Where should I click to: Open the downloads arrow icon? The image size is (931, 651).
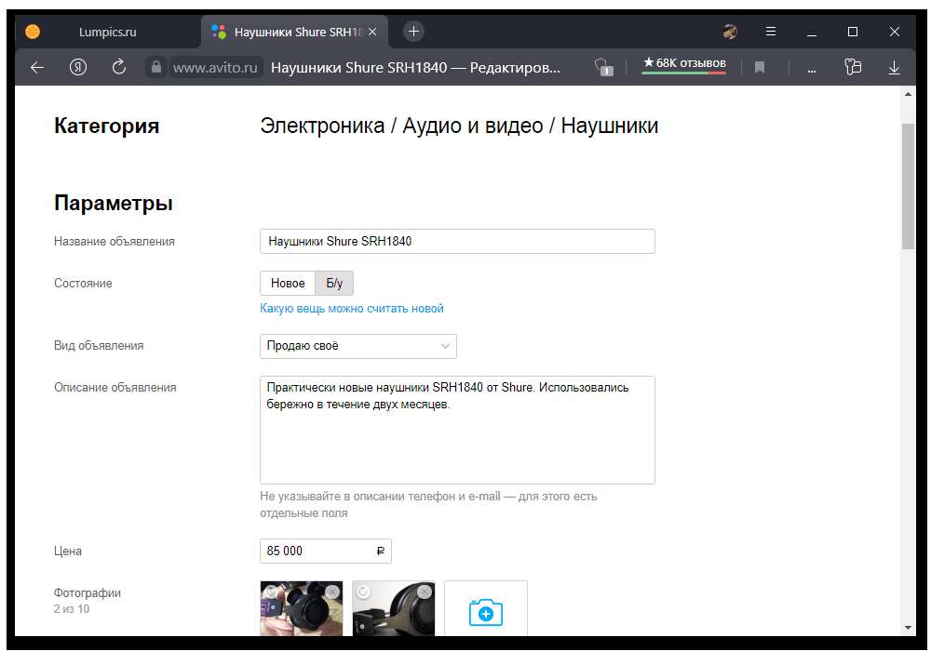(894, 67)
